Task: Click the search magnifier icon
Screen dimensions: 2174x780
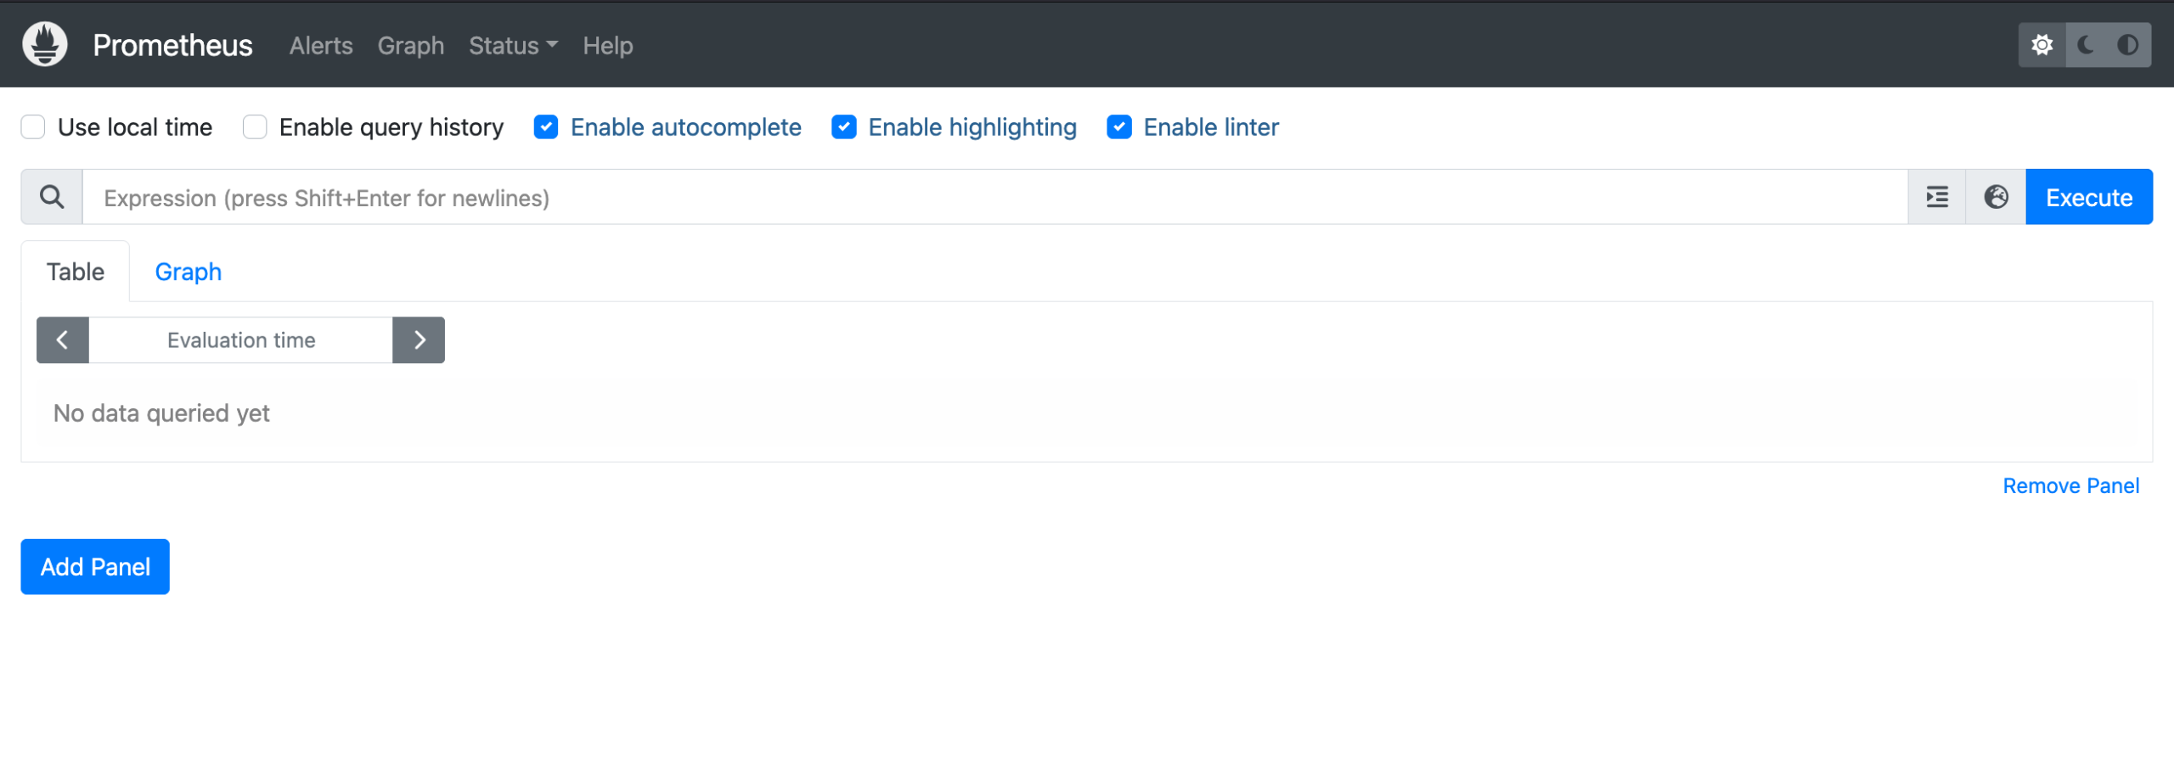Action: [51, 197]
